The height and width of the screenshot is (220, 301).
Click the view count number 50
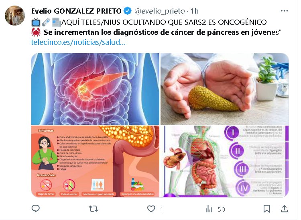221,210
